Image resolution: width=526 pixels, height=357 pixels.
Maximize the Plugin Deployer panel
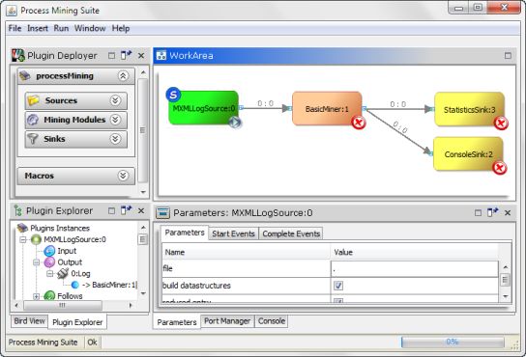[112, 56]
